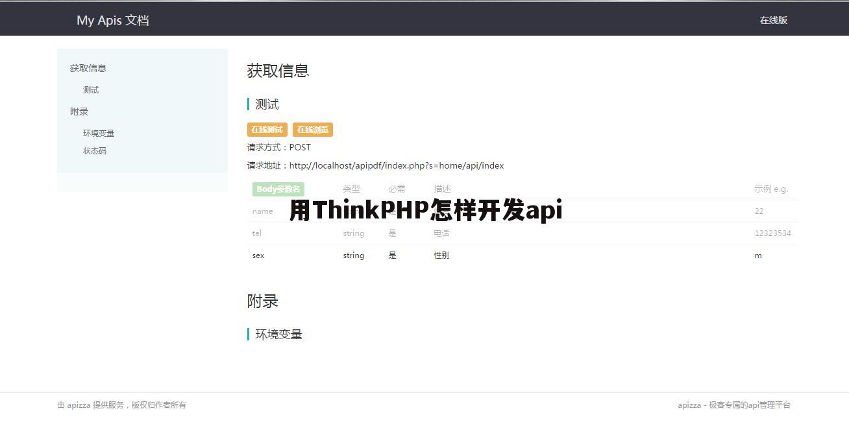Click the 环境变量 section heading
The image size is (849, 424).
(278, 335)
